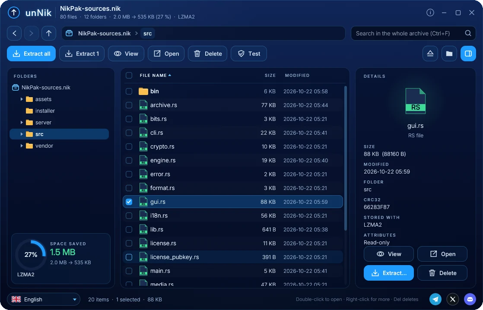Click the Extract all button
Image resolution: width=483 pixels, height=310 pixels.
[x=31, y=54]
